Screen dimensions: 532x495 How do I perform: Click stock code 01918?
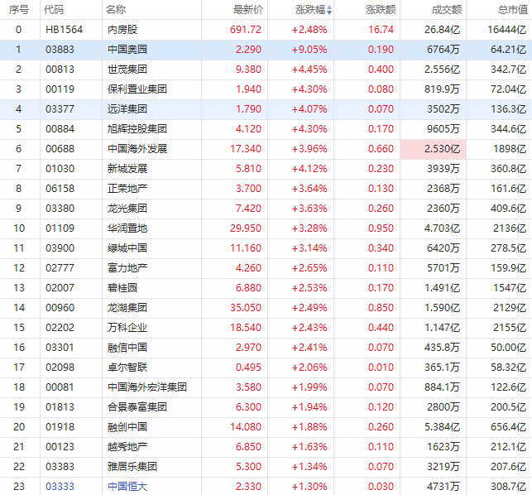point(60,427)
